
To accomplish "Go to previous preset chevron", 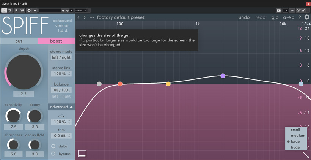I will pyautogui.click(x=79, y=17).
